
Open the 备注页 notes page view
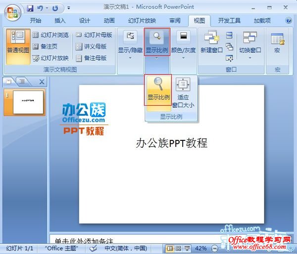point(45,46)
